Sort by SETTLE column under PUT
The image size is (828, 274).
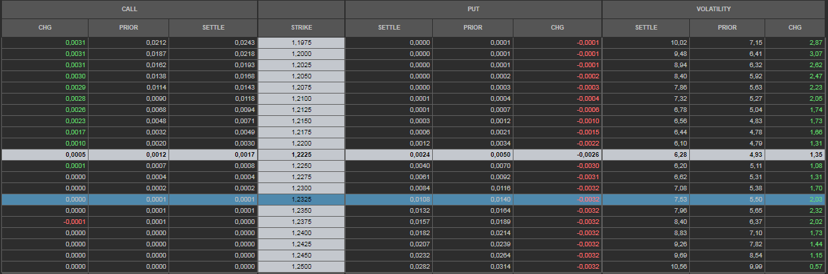pos(389,28)
